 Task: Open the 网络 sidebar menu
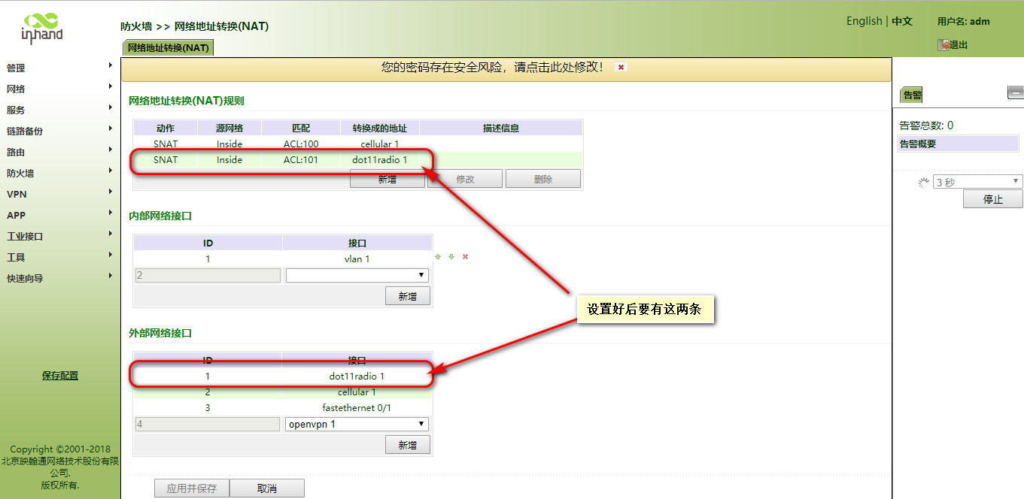pos(17,89)
